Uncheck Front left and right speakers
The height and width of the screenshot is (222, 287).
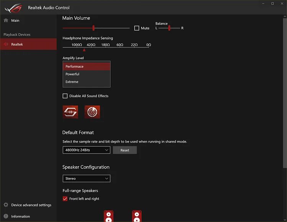[x=65, y=199]
